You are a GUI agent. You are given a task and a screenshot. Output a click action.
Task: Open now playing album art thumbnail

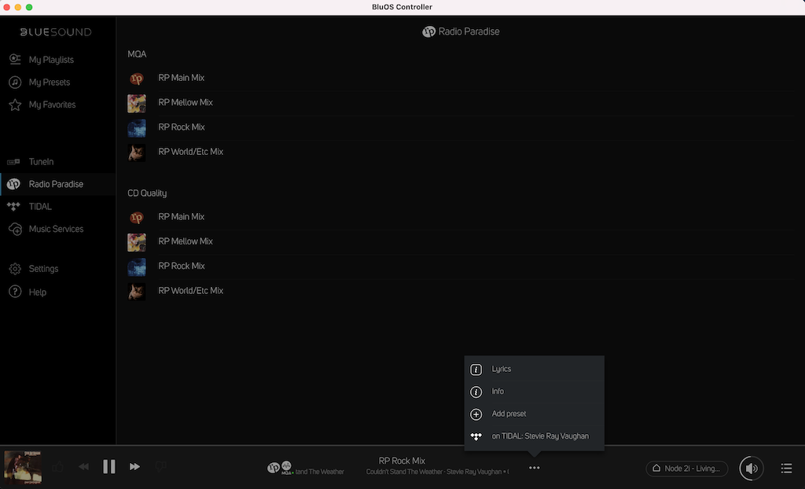coord(23,467)
